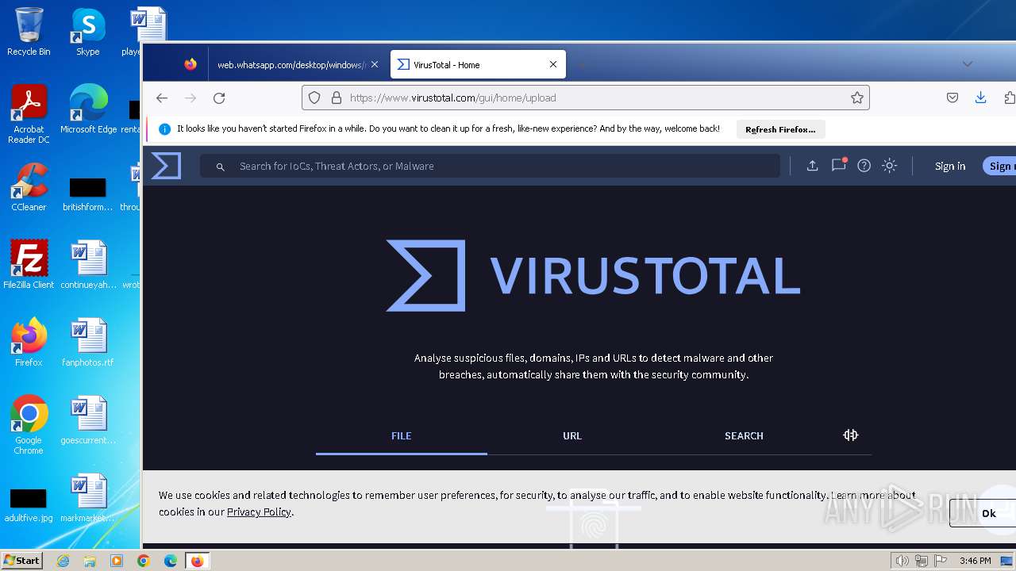Click the Save to Pocket icon
1016x571 pixels.
(952, 98)
